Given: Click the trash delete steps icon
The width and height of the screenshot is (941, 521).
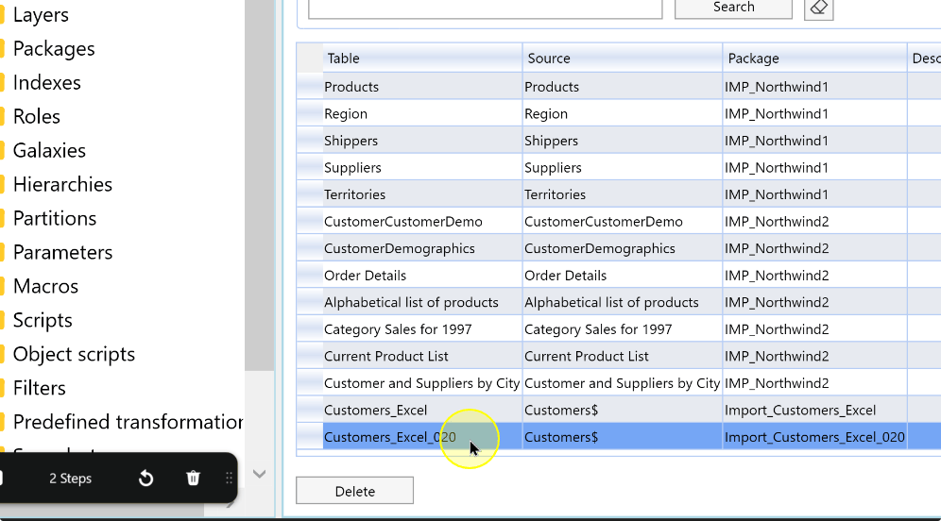Looking at the screenshot, I should 193,479.
